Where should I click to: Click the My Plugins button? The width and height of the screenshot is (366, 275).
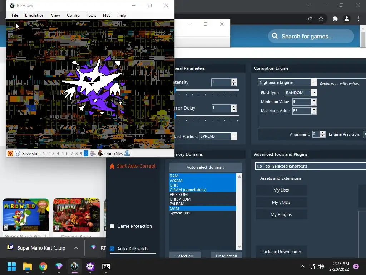(x=281, y=214)
